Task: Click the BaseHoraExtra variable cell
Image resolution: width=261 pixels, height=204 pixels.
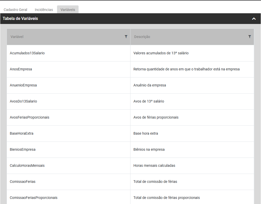Action: tap(22, 133)
